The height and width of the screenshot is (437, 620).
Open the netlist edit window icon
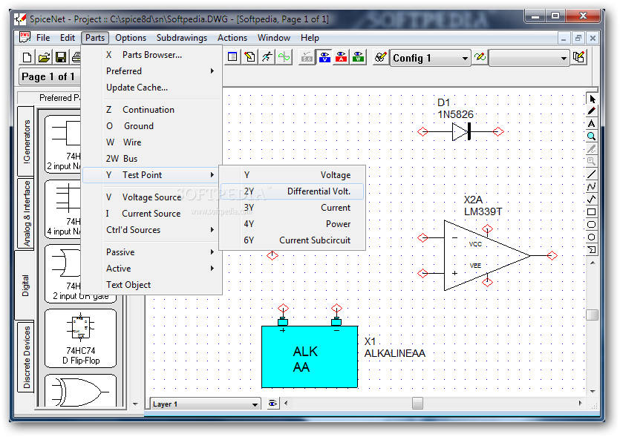point(232,57)
